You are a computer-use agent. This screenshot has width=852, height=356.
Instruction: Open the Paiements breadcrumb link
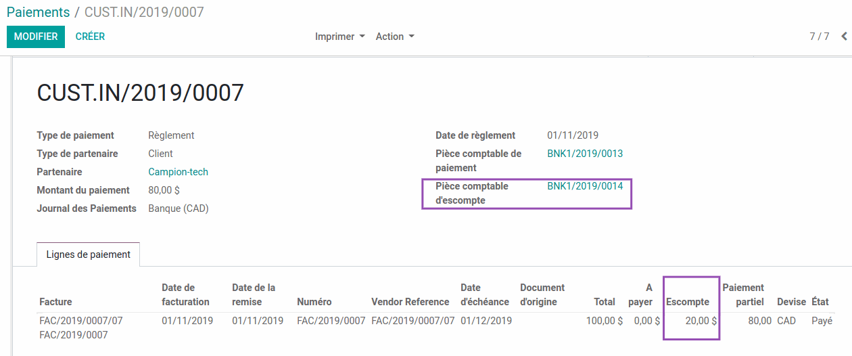38,12
